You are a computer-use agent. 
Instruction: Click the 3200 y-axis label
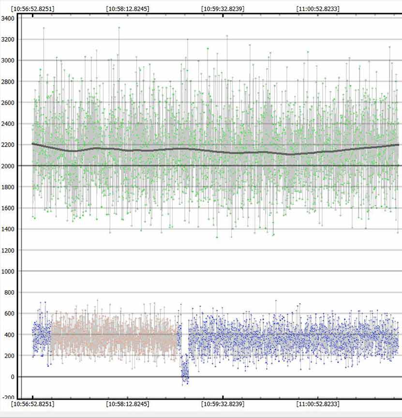(8, 40)
